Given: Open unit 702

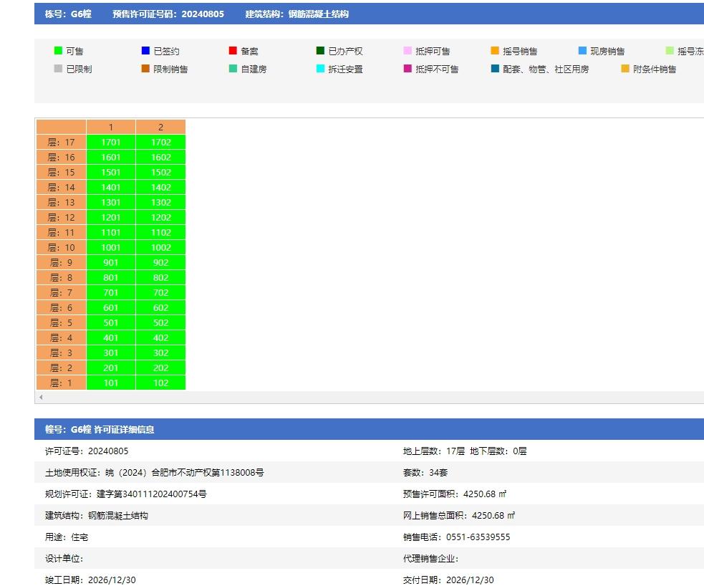Looking at the screenshot, I should pos(160,293).
